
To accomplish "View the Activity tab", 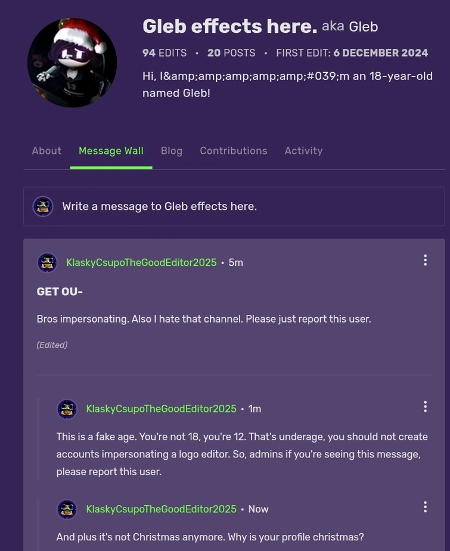I will tap(303, 151).
